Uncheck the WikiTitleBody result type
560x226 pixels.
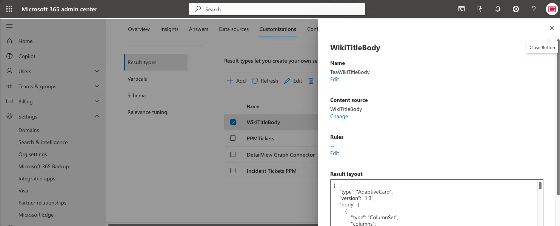point(232,122)
